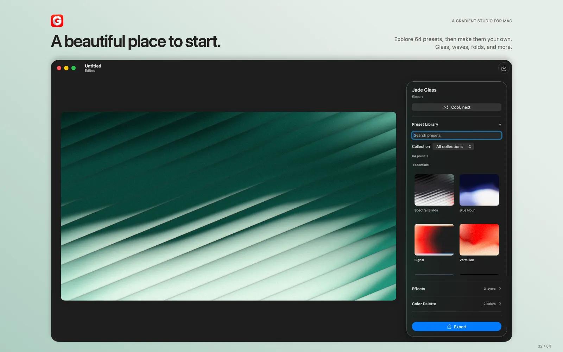Click the red G app logo

[57, 21]
